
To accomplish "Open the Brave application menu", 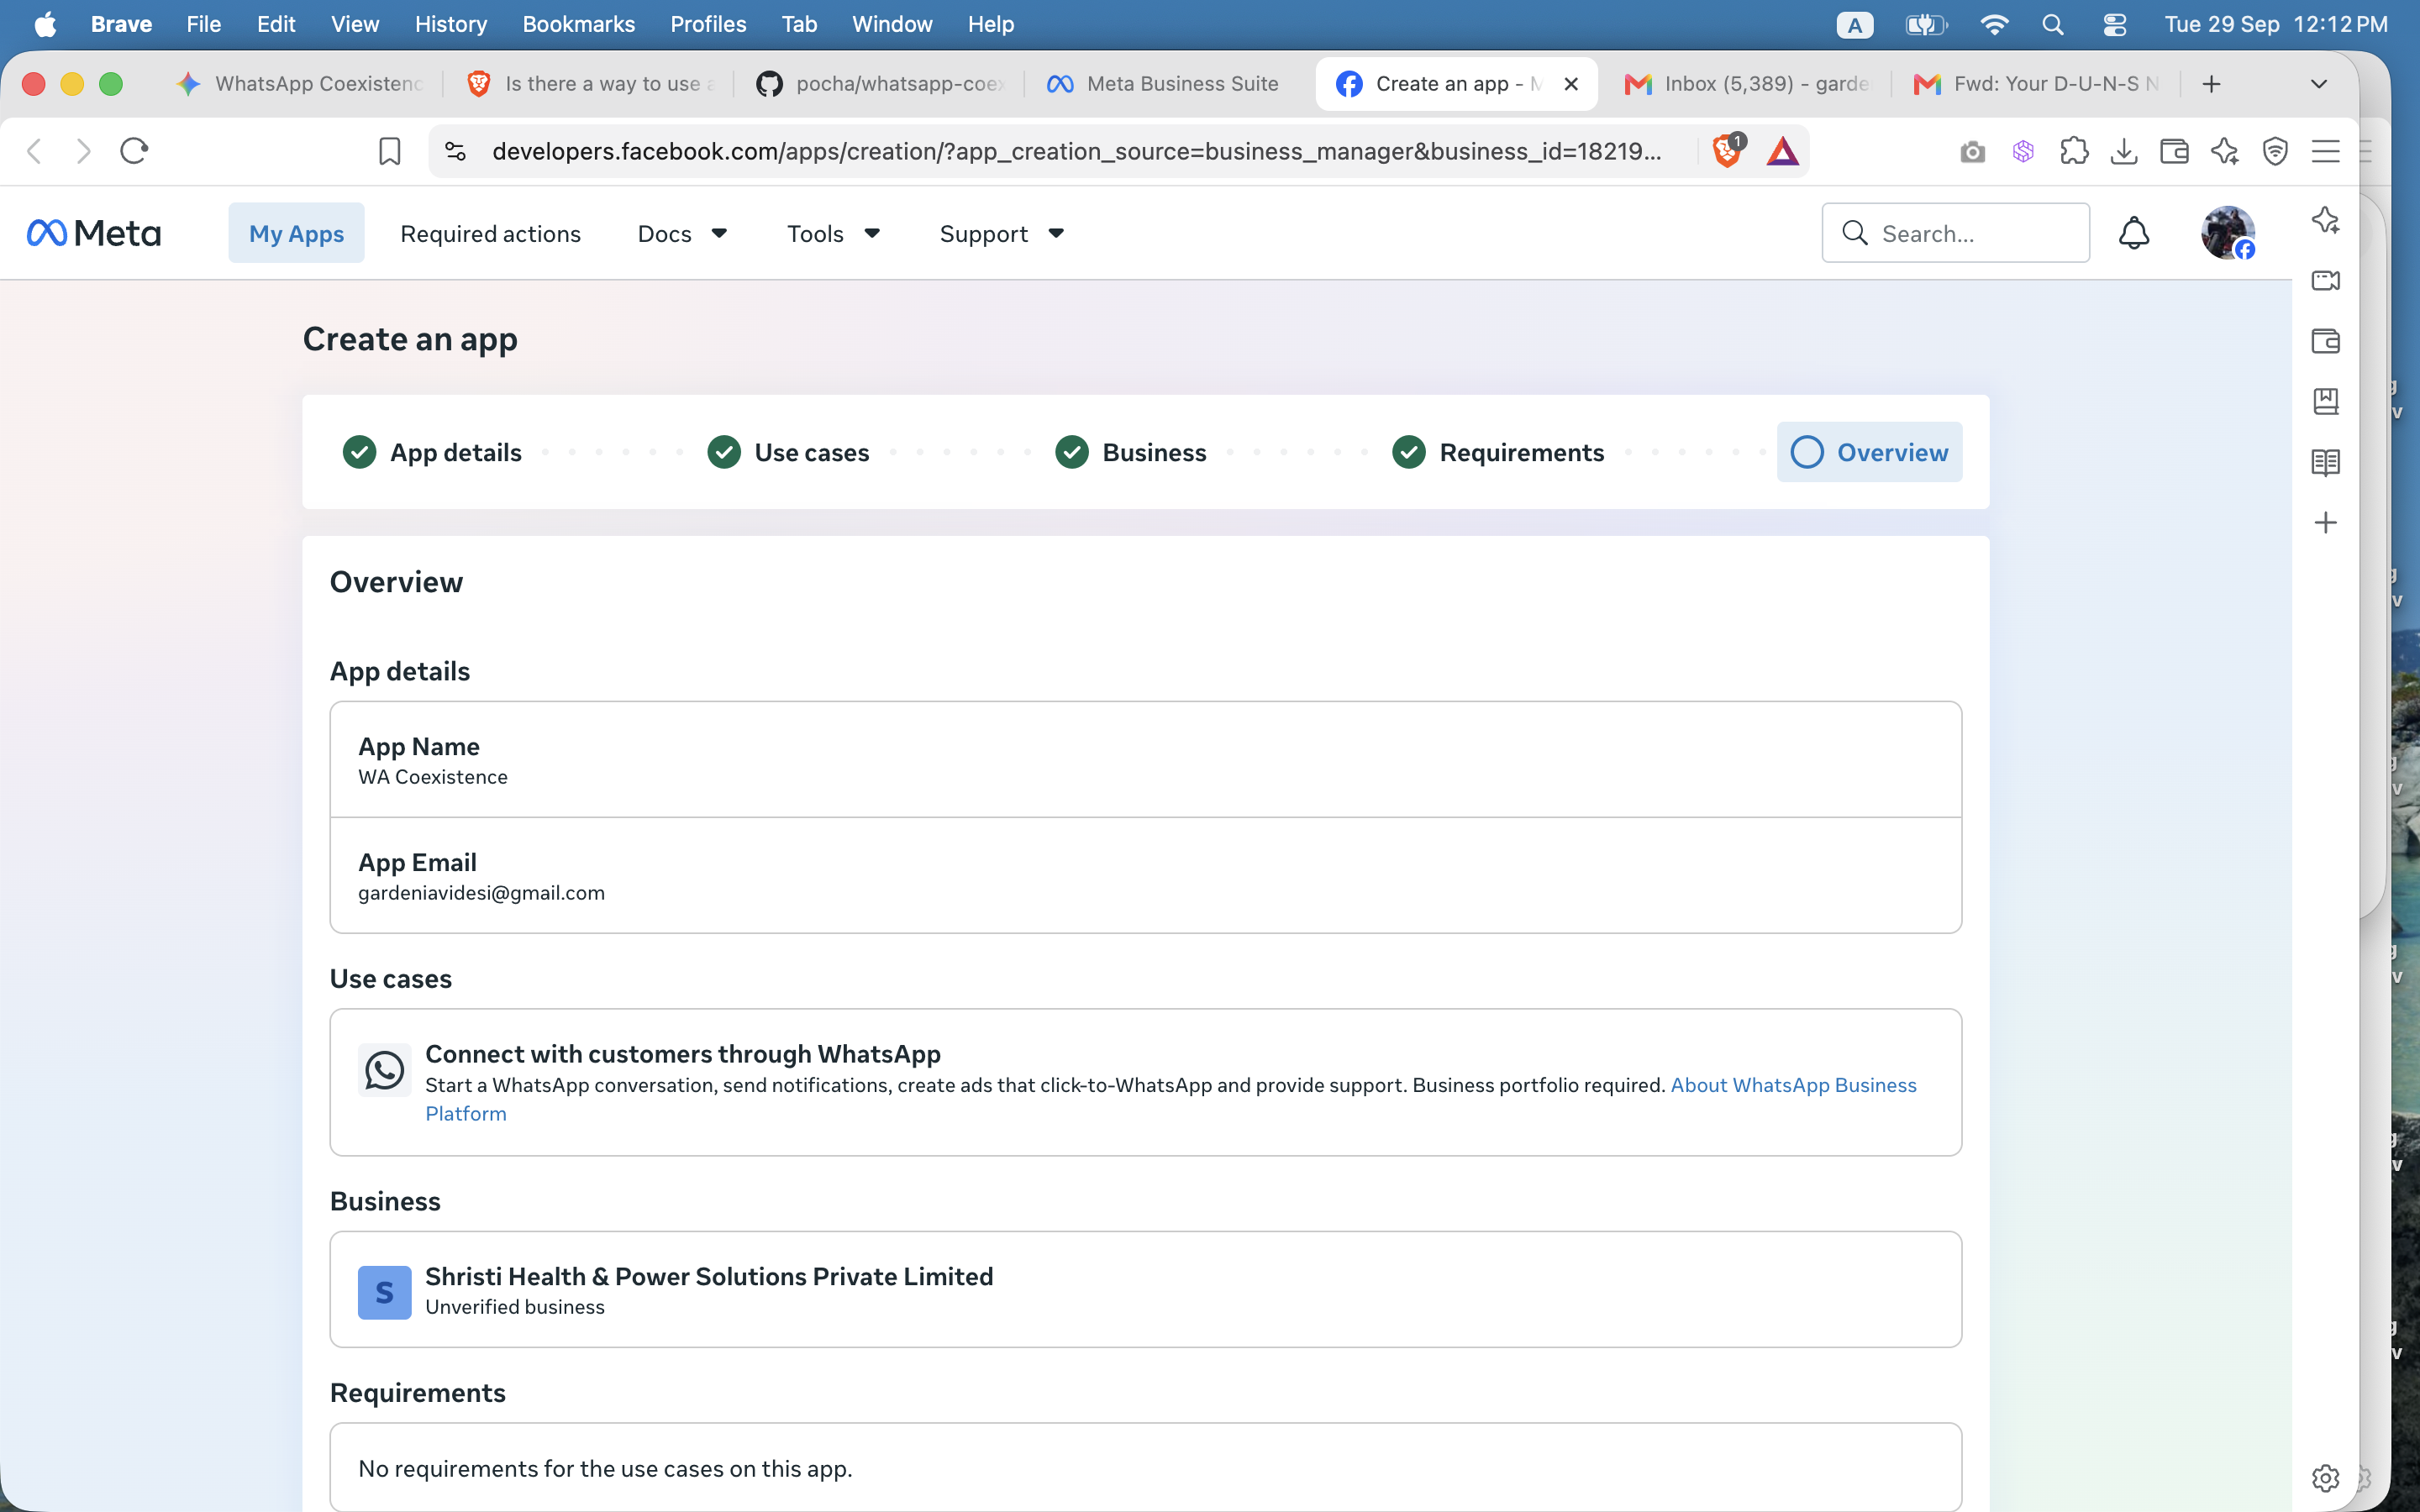I will [121, 24].
